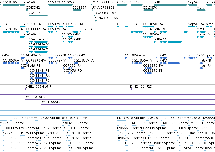This screenshot has width=215, height=152.
Task: Select EST bs05a06.5prime marker
Action: (70, 151)
